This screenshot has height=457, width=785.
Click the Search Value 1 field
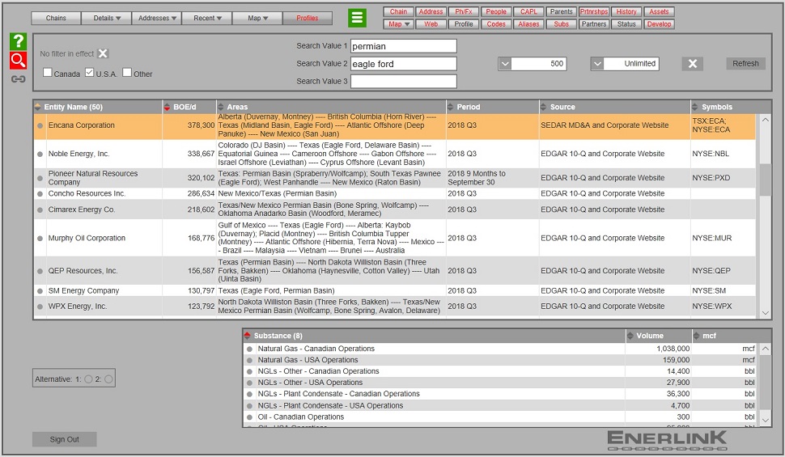point(404,46)
